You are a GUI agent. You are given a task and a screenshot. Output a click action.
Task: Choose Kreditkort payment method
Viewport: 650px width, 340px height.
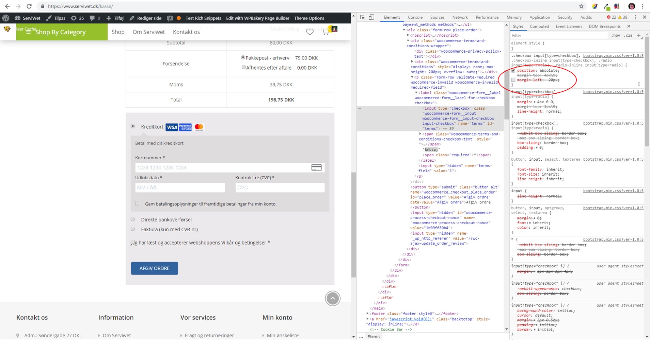[x=133, y=126]
